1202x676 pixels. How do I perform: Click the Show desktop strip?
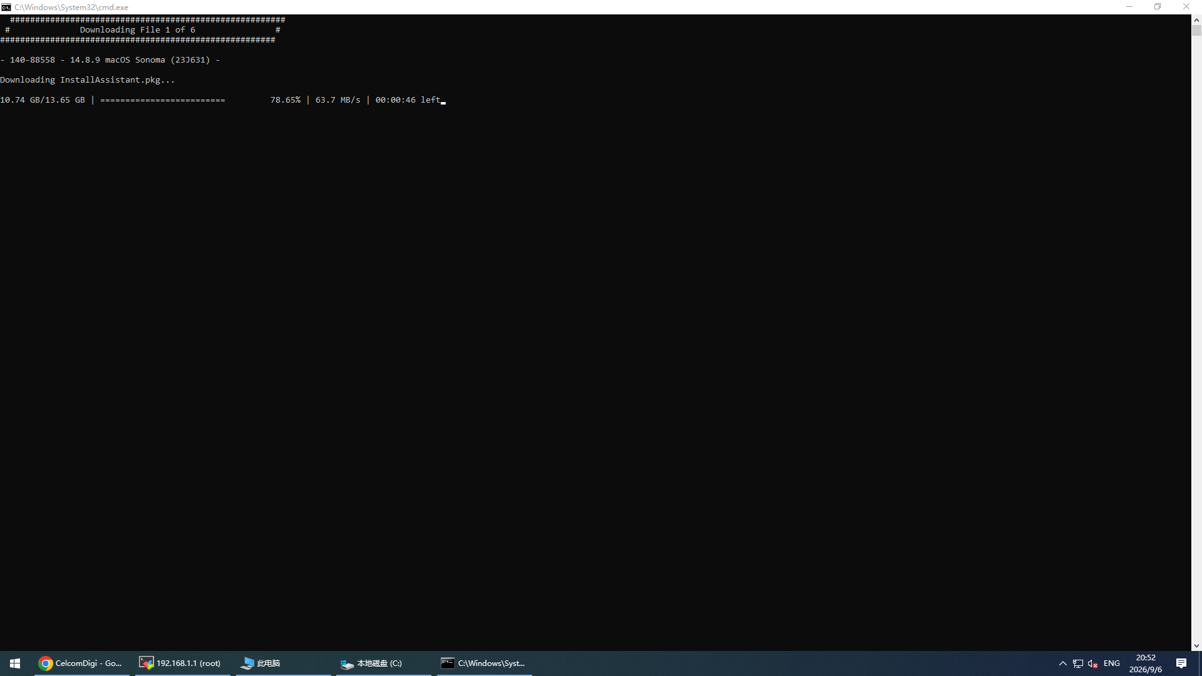(x=1199, y=663)
